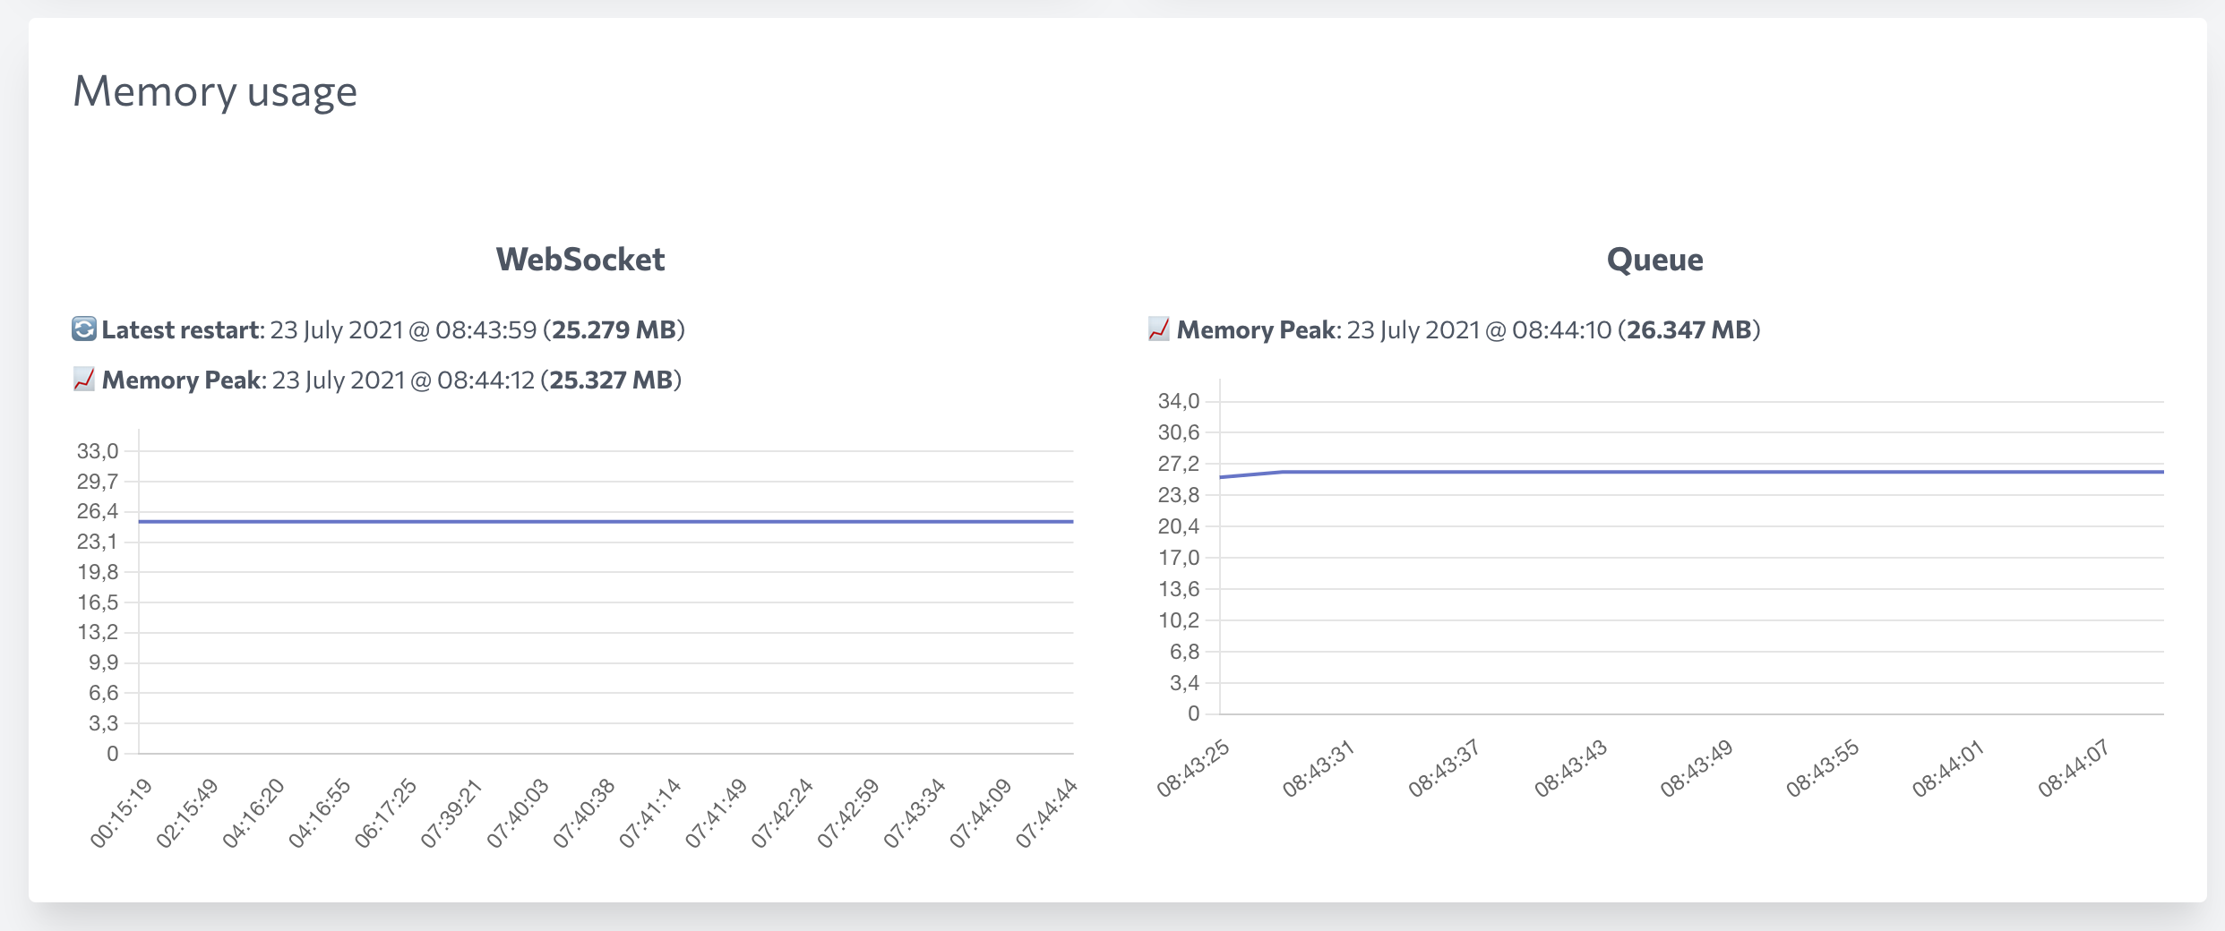Image resolution: width=2225 pixels, height=931 pixels.
Task: Click the 00:15:19 axis label
Action: 122,813
